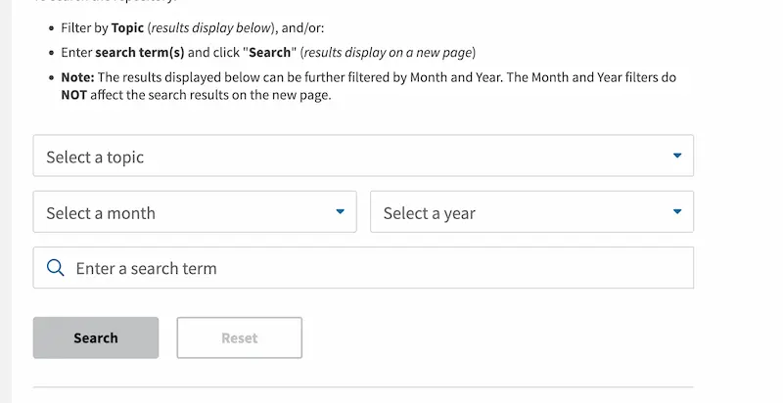Click the bold quoted Search word in instructions

coord(270,53)
